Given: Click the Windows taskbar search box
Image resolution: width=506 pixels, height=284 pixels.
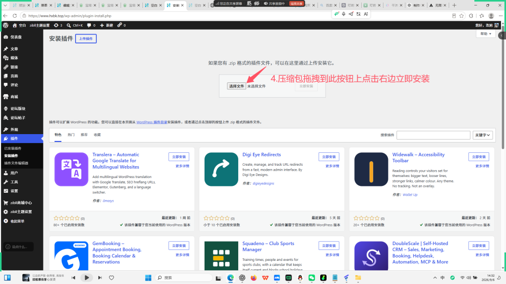Looking at the screenshot, I should (x=183, y=278).
